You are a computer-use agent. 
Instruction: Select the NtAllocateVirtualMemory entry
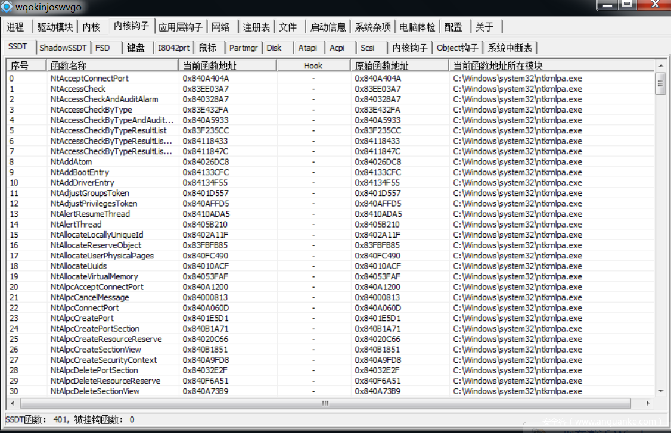tap(94, 276)
